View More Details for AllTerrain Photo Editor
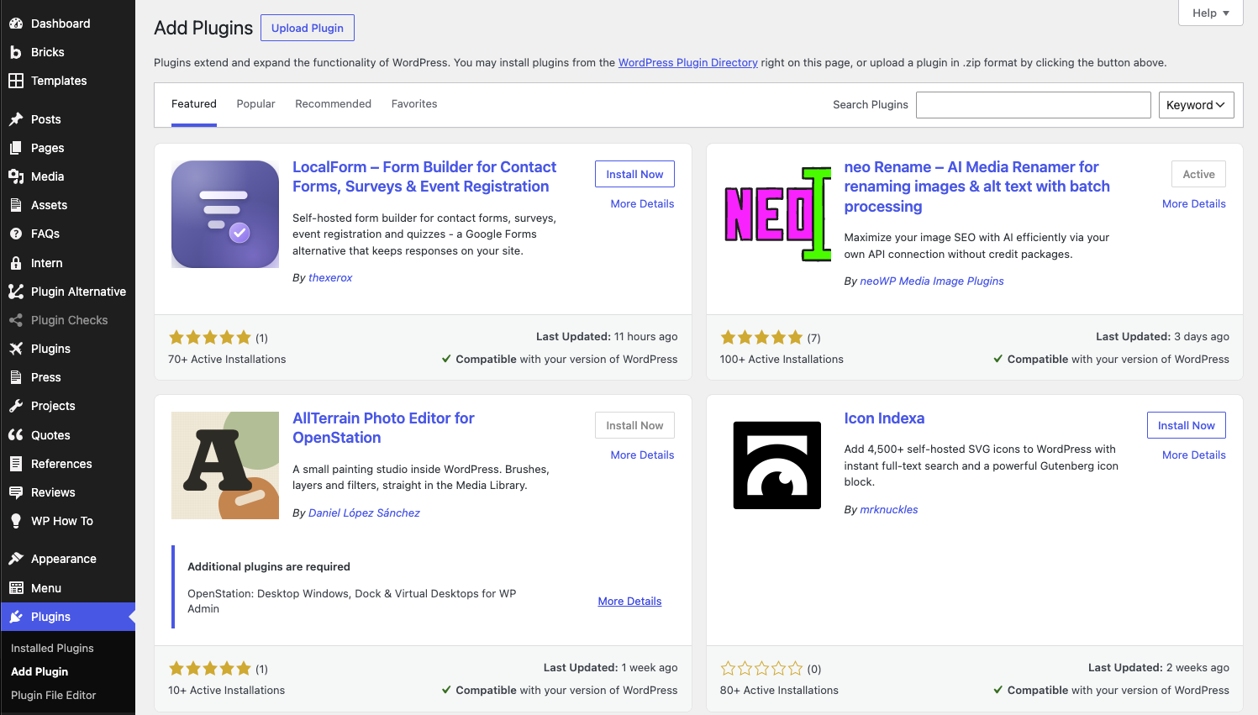The image size is (1258, 715). [642, 455]
